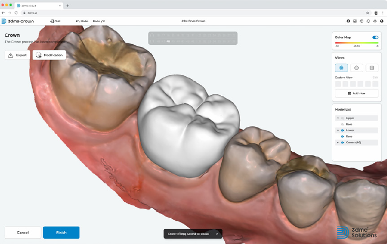The height and width of the screenshot is (244, 387).
Task: Expand the Crown (46) model group
Action: click(338, 142)
